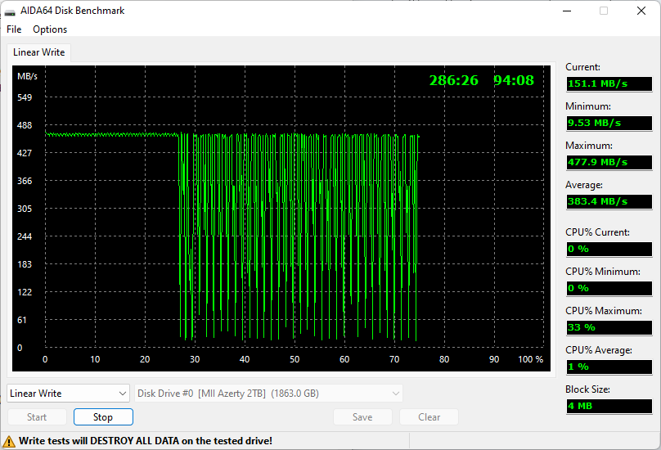This screenshot has height=450, width=661.
Task: Open the Options menu
Action: click(x=50, y=29)
